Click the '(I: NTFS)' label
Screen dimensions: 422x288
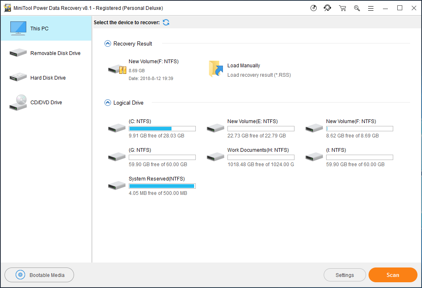(x=336, y=150)
